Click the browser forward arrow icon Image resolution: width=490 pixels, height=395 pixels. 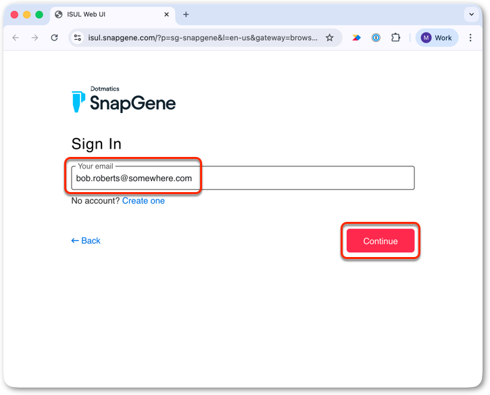(35, 38)
